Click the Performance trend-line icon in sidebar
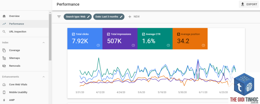This screenshot has height=104, width=260. (x=4, y=24)
